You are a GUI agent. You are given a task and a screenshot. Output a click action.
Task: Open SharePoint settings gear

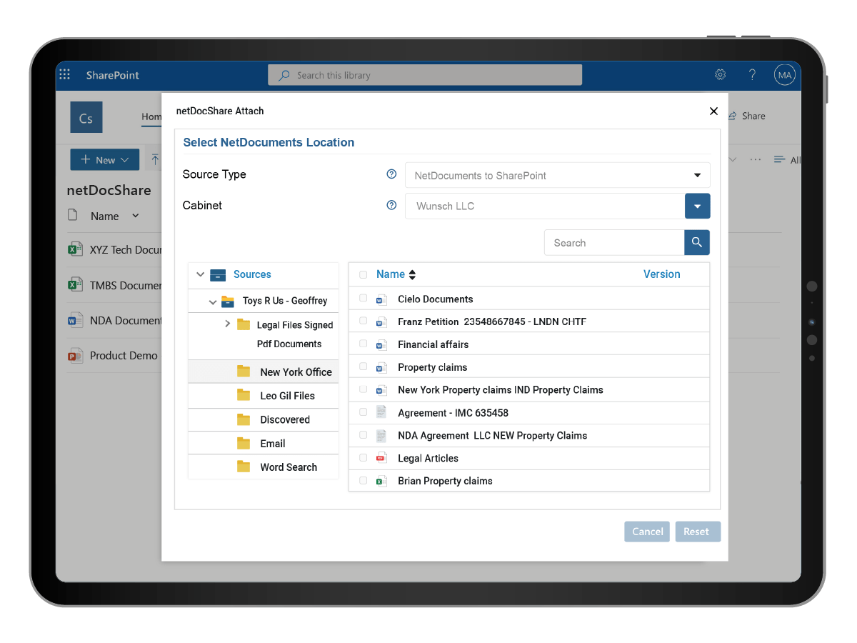[721, 75]
